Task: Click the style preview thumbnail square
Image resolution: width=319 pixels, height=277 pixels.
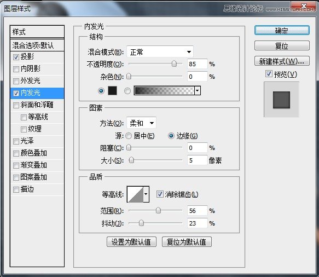Action: click(281, 100)
